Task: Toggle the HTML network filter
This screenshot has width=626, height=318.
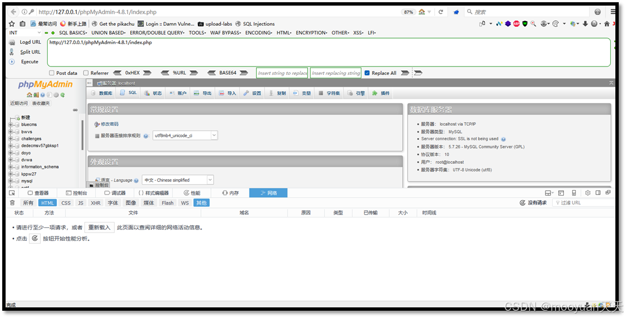Action: (48, 203)
